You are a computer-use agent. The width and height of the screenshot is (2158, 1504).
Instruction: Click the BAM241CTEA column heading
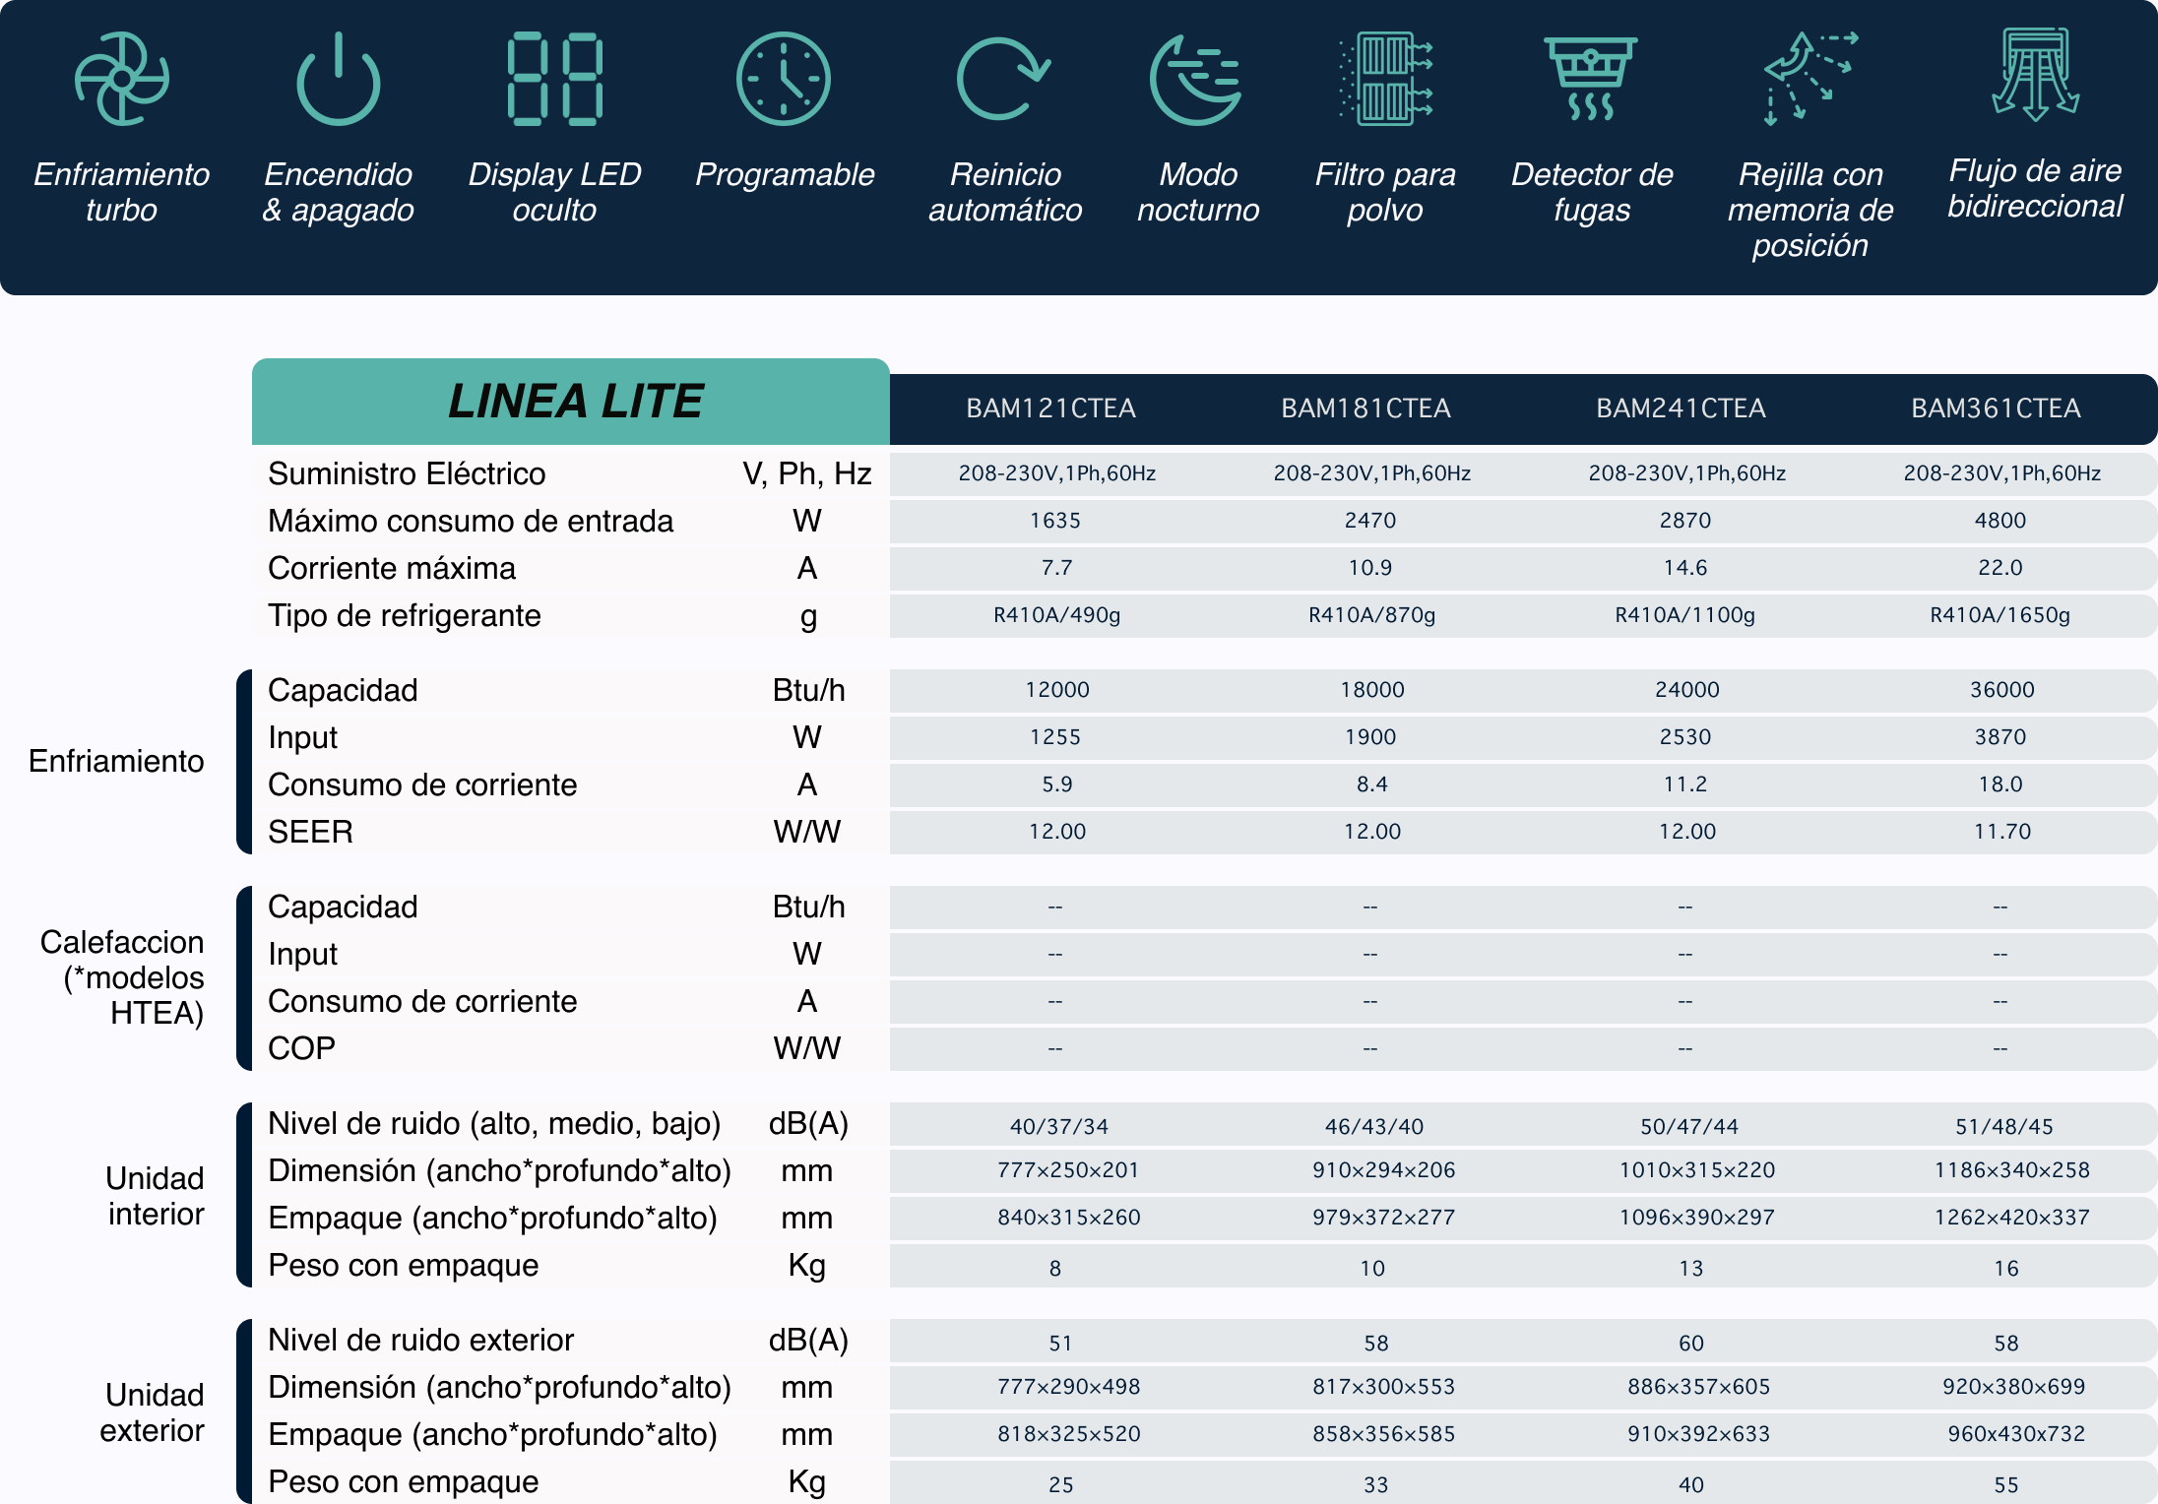tap(1681, 408)
